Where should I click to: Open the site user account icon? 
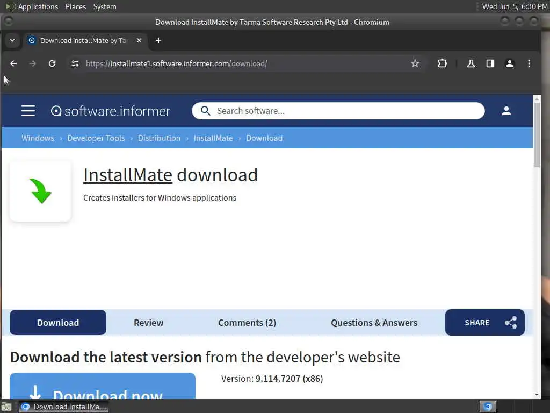coord(506,111)
